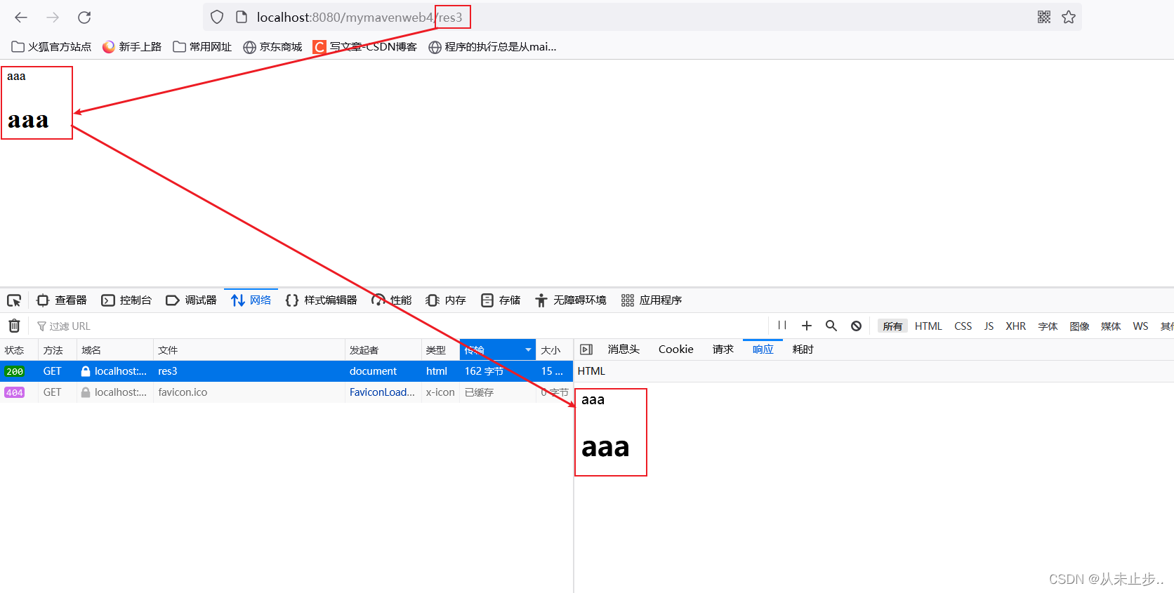This screenshot has height=593, width=1174.
Task: Open 内存 memory tab
Action: 446,300
